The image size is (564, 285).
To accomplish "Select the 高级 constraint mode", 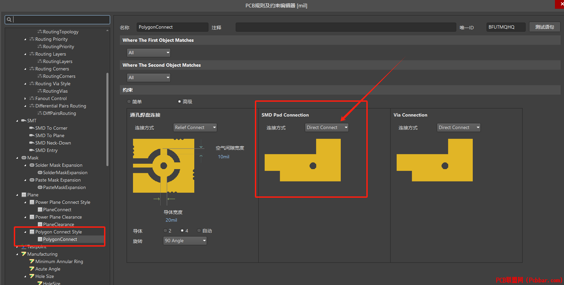I will [179, 101].
